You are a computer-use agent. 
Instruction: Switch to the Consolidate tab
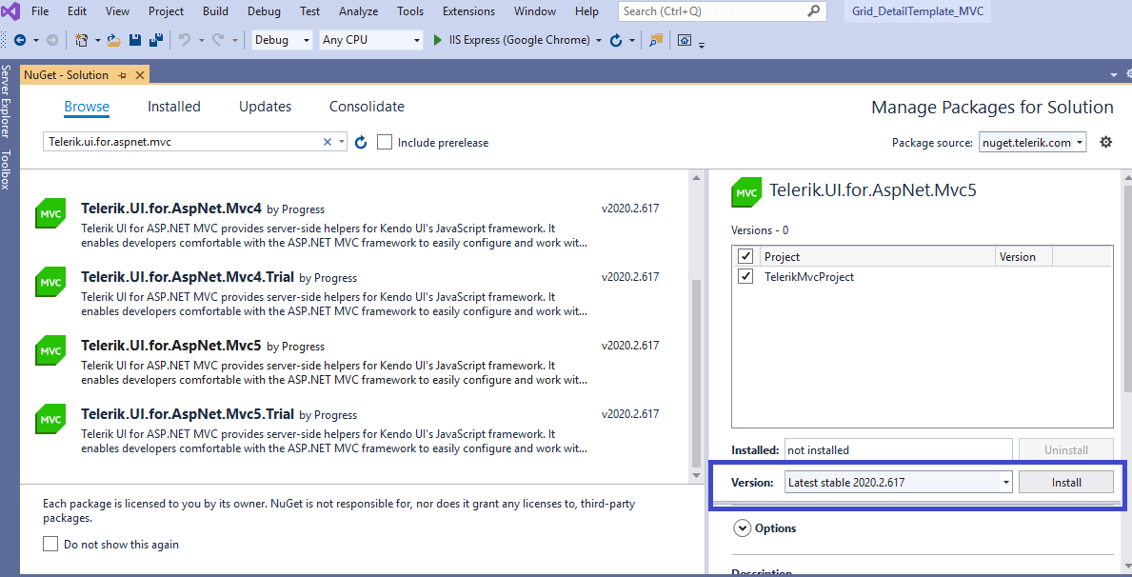(367, 107)
